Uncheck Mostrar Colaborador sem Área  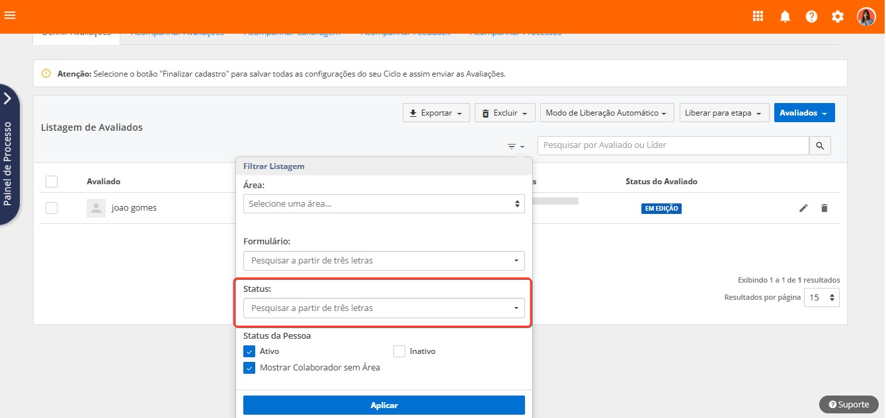pos(249,368)
